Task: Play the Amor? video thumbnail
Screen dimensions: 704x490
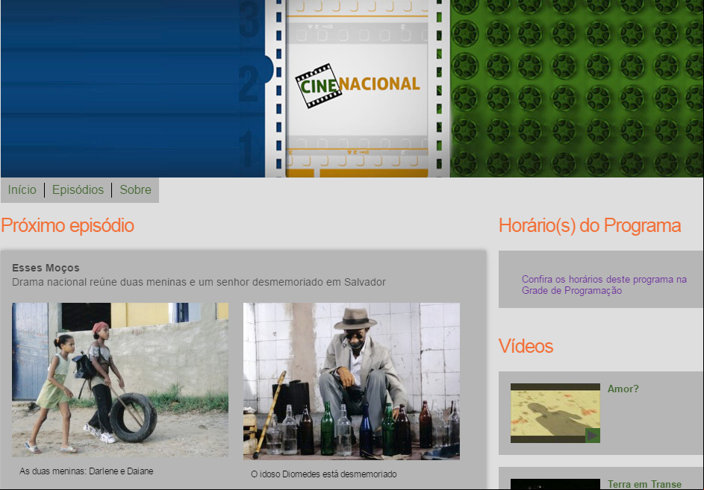Action: pos(555,413)
